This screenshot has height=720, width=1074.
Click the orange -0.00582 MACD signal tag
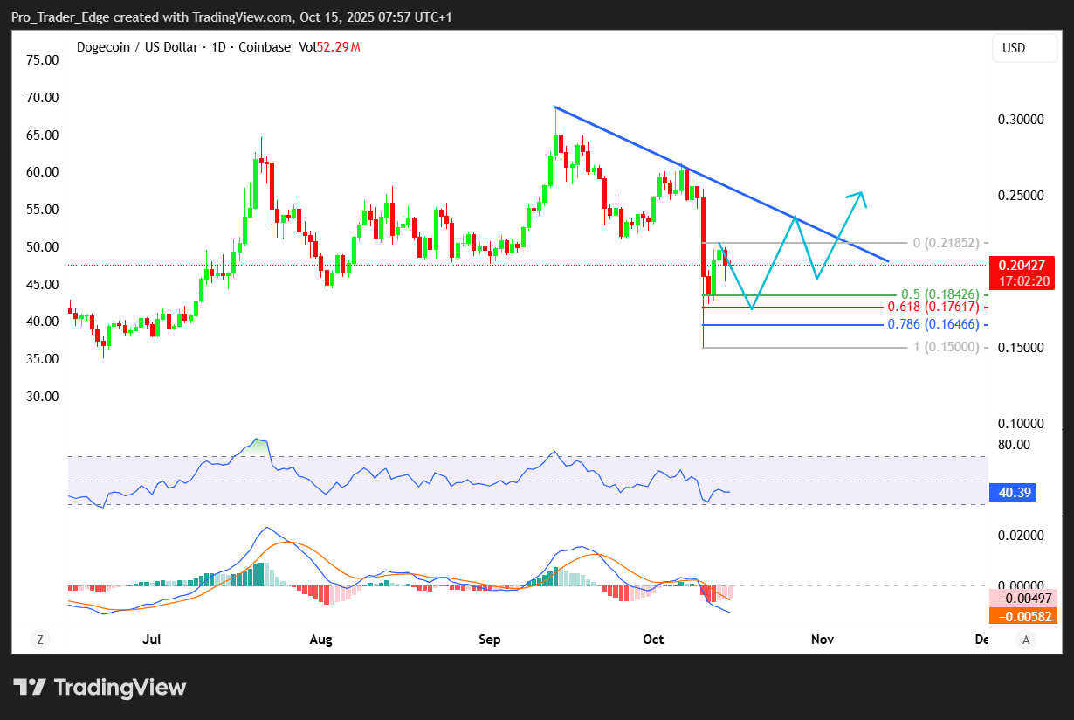(1022, 616)
